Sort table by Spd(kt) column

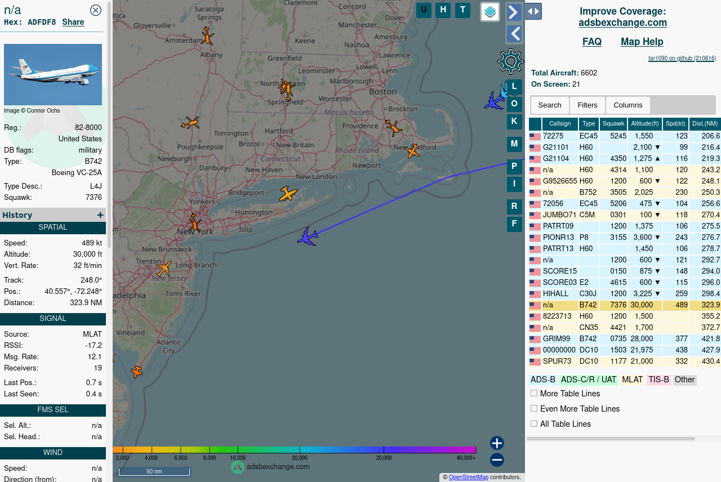(675, 124)
